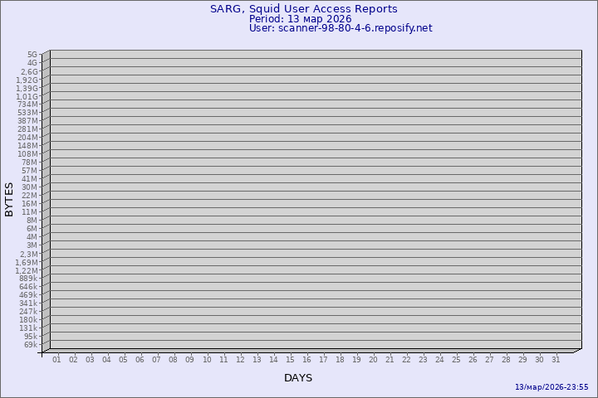Click day 01 on the days axis
The width and height of the screenshot is (598, 398).
(x=56, y=360)
